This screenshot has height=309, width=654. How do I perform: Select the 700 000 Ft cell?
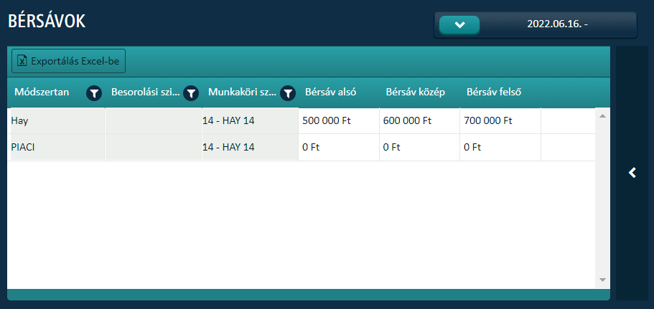tap(500, 120)
